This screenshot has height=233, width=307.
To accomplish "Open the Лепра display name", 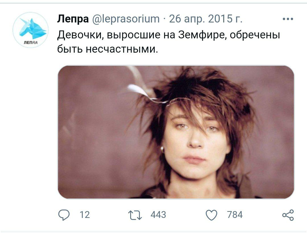I will pyautogui.click(x=73, y=19).
